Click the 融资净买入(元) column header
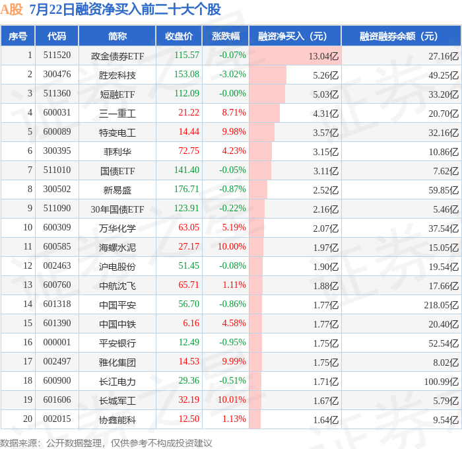 tap(295, 36)
